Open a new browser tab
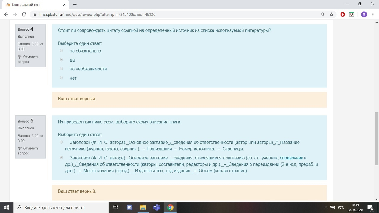Viewport: 379px width, 213px height. [75, 5]
